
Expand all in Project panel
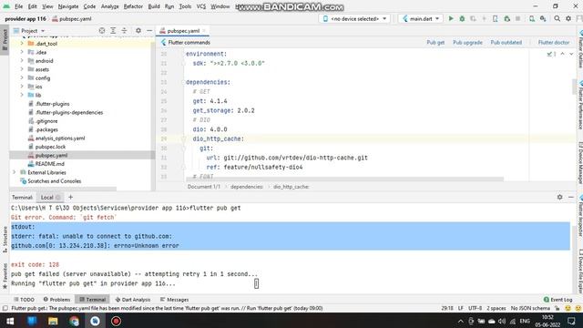click(113, 31)
